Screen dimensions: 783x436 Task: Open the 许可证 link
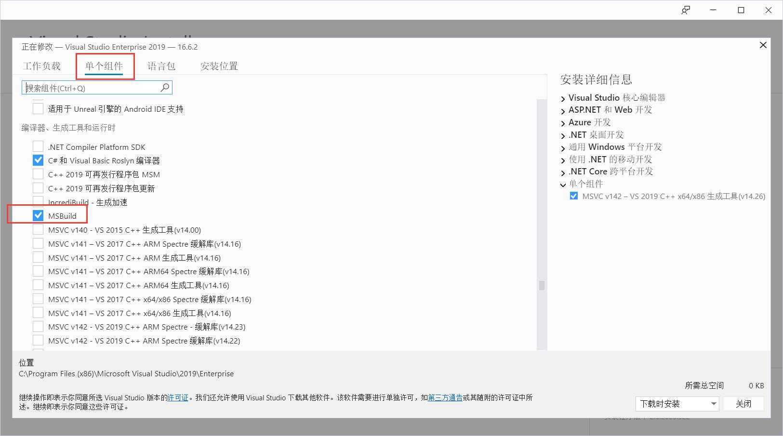pos(178,397)
